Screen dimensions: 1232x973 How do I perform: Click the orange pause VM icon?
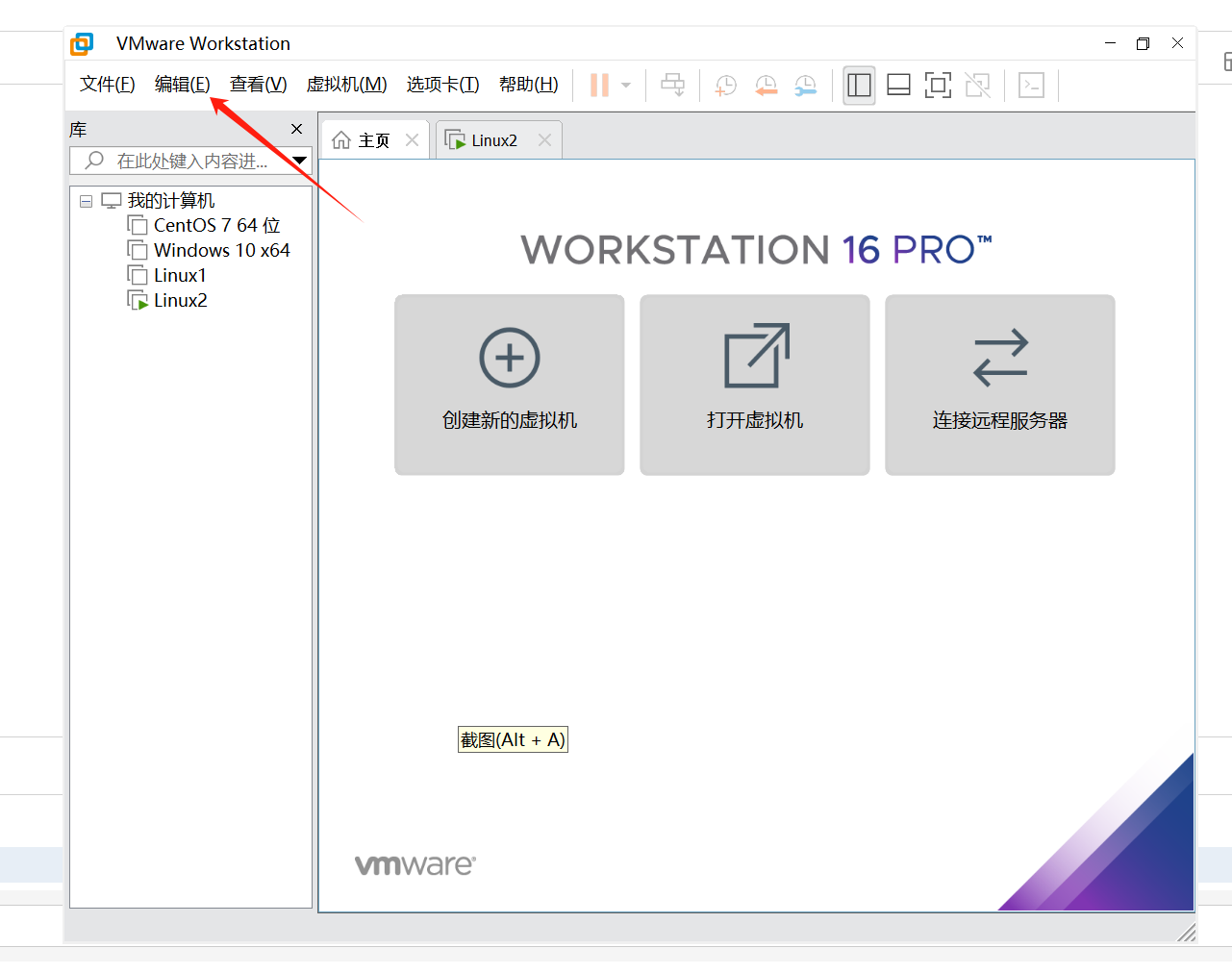click(599, 86)
